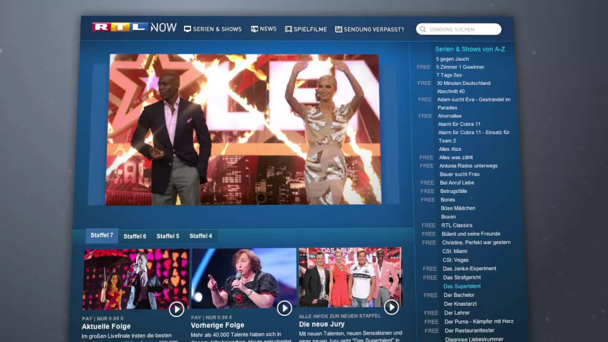608x342 pixels.
Task: Open Adam sucht Eva - Gestrandet im Paradies
Action: (474, 103)
